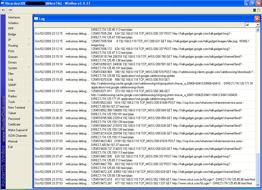Screen dimensions: 262x190
Task: Open SNMP settings from sidebar
Action: pos(19,85)
